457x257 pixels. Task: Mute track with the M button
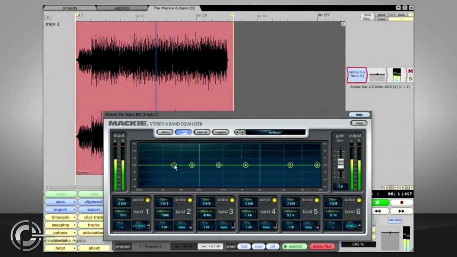410,71
